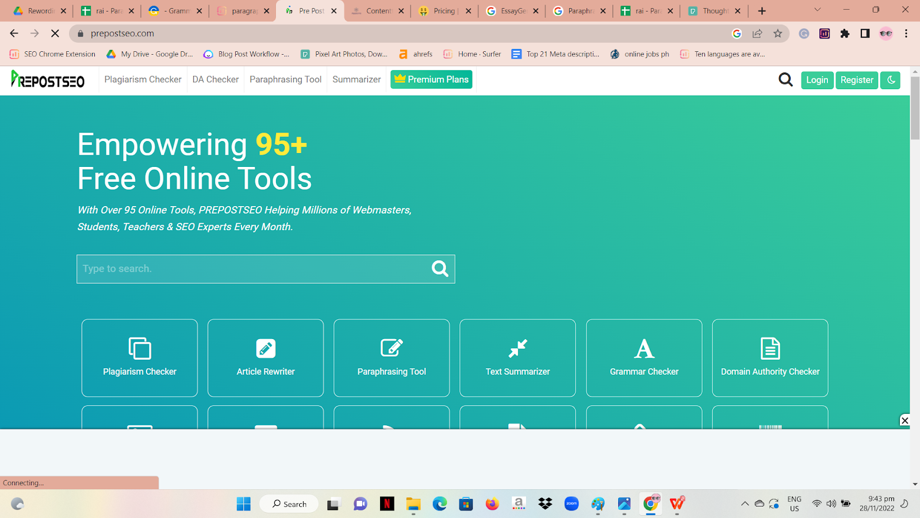Close the bottom ad banner
Screen dimensions: 920x518
[904, 421]
